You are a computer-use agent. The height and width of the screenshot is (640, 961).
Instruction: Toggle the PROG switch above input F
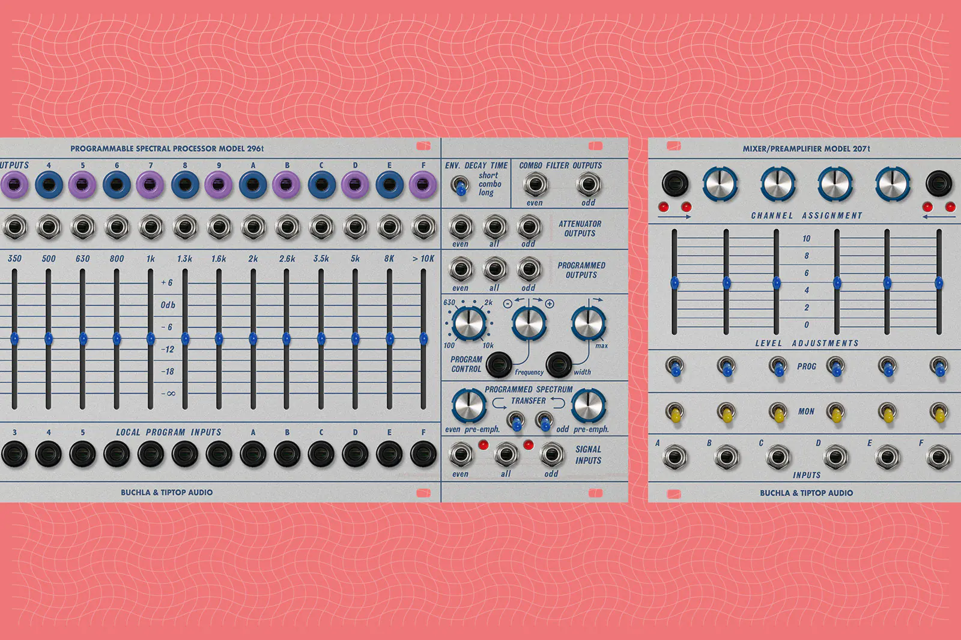(939, 366)
